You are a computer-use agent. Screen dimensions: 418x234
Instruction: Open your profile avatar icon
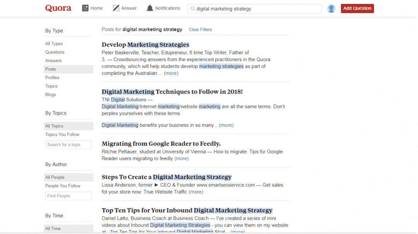point(331,8)
